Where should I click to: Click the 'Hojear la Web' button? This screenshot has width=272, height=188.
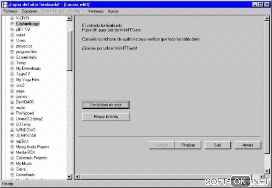click(x=106, y=117)
